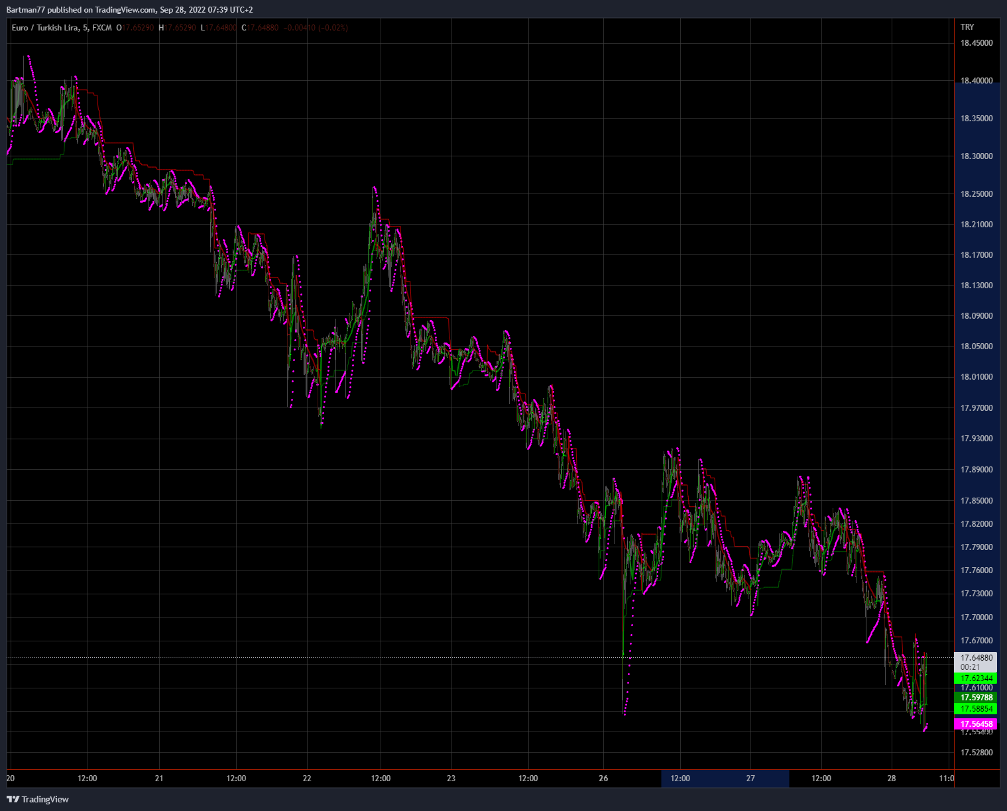Click the 18.45000 price axis label
1007x811 pixels.
pyautogui.click(x=977, y=43)
